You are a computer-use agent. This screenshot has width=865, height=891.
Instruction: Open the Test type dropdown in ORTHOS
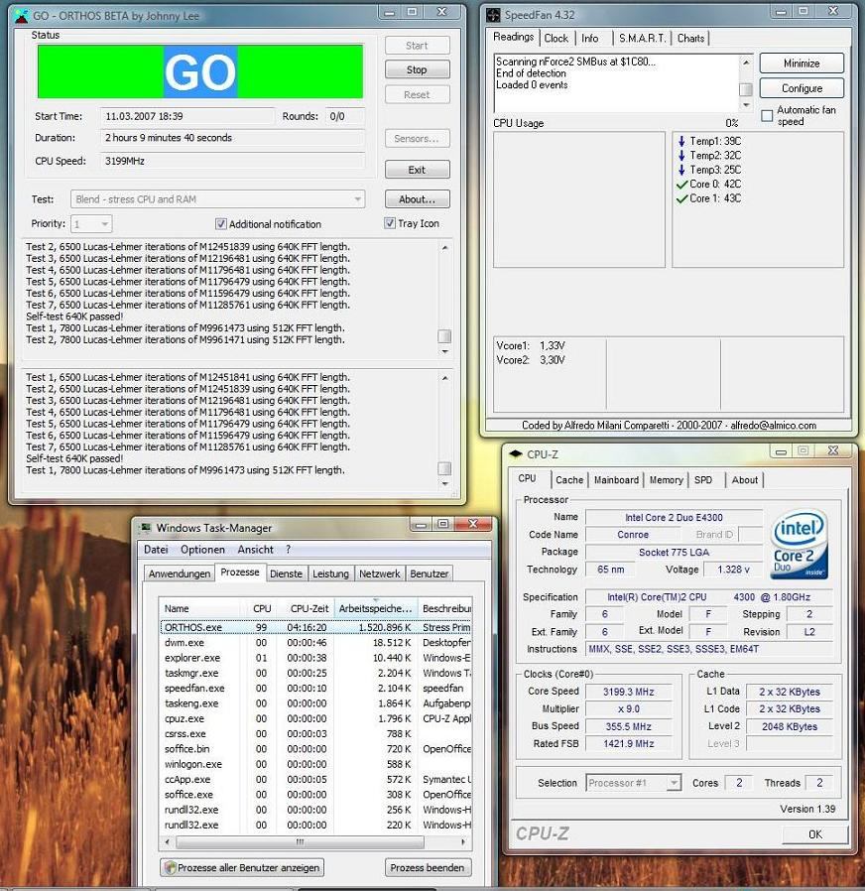pos(217,198)
